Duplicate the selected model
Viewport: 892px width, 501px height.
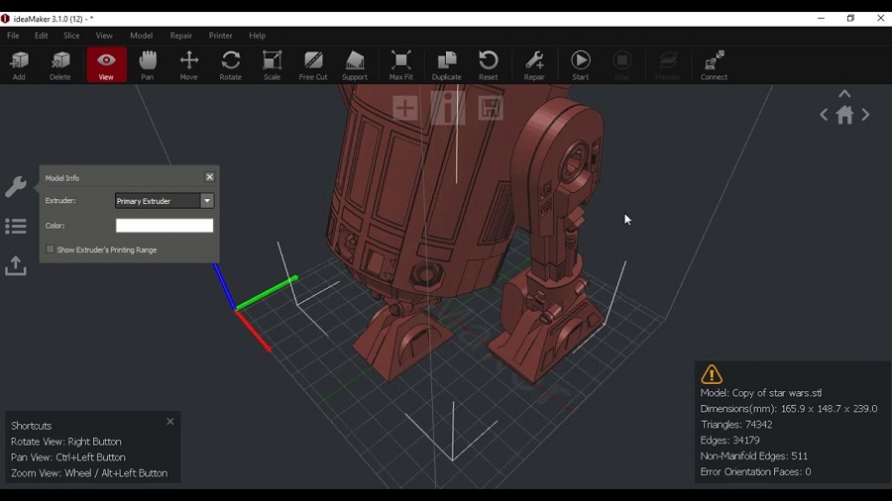click(x=447, y=65)
